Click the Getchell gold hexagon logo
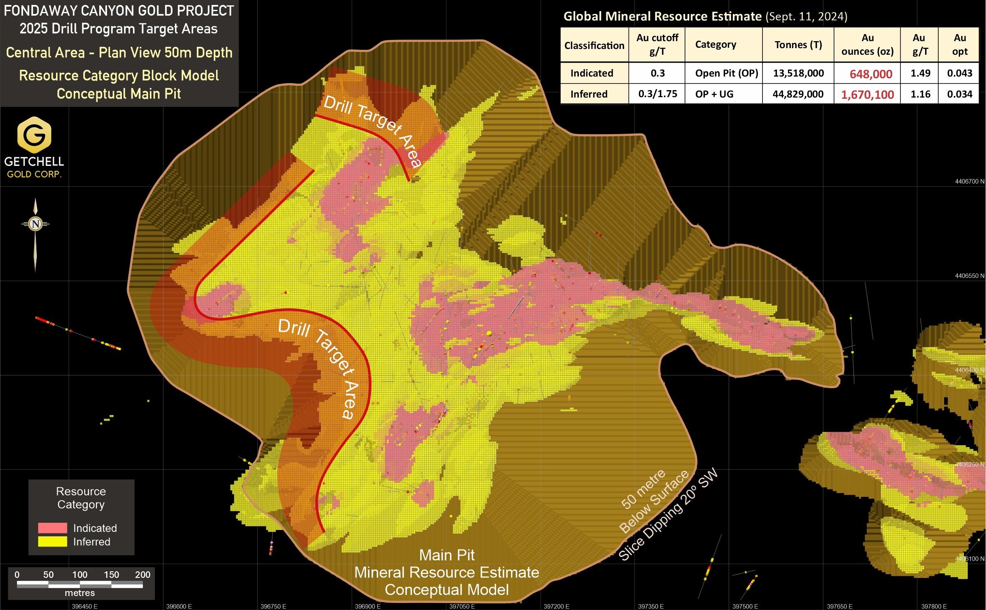The height and width of the screenshot is (610, 986). tap(34, 135)
